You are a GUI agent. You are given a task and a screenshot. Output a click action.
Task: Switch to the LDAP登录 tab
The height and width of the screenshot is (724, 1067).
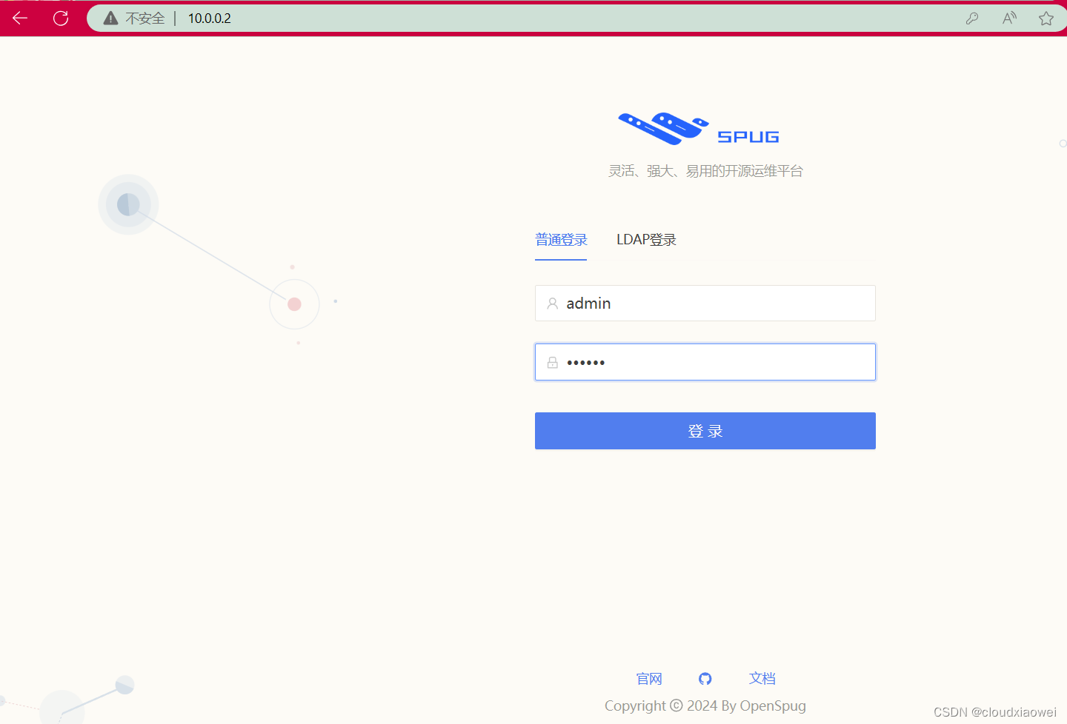coord(646,240)
